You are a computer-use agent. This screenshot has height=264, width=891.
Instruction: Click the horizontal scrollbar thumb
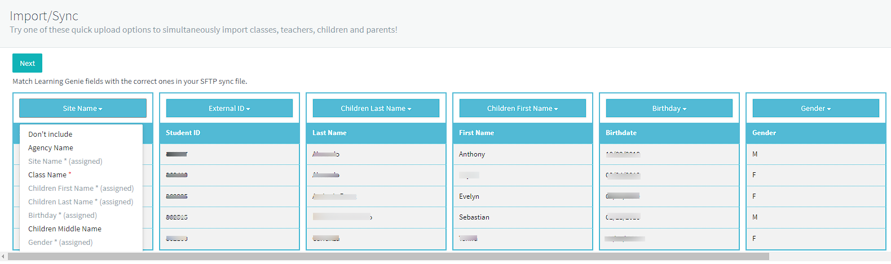389,256
